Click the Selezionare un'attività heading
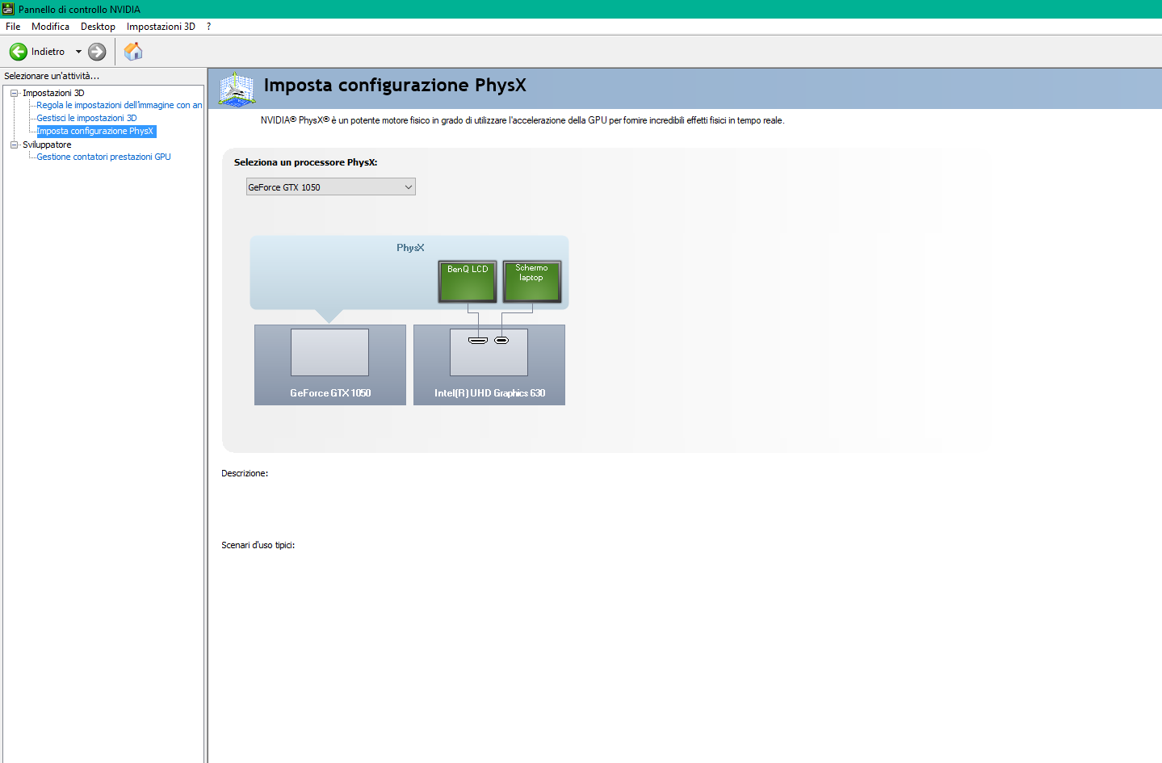Viewport: 1162px width, 763px height. [52, 76]
